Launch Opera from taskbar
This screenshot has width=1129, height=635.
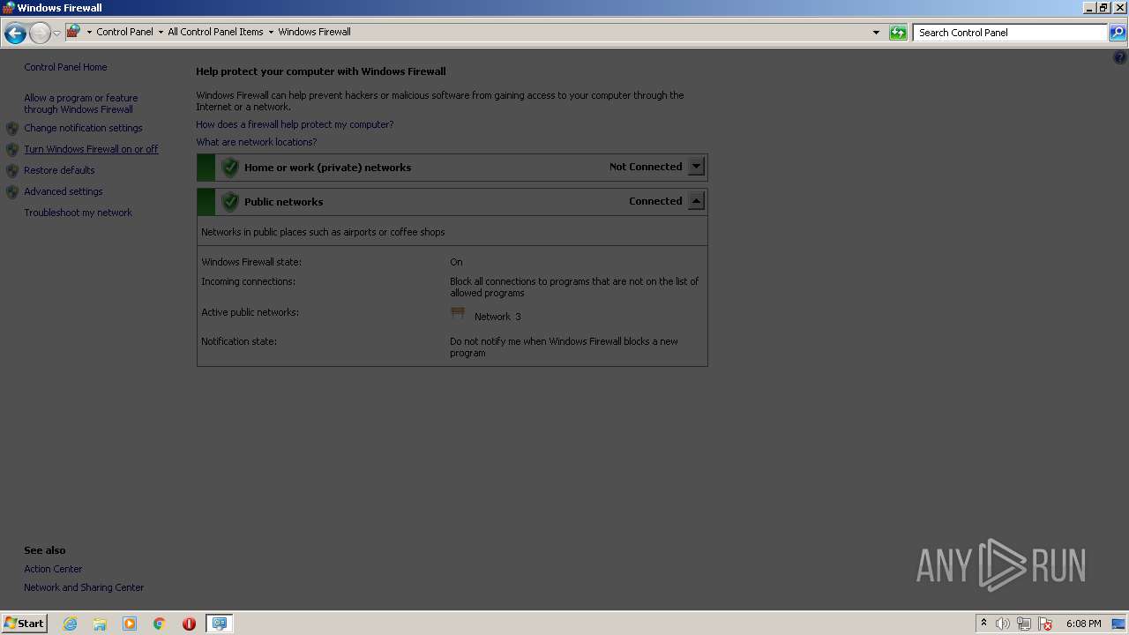pyautogui.click(x=189, y=624)
